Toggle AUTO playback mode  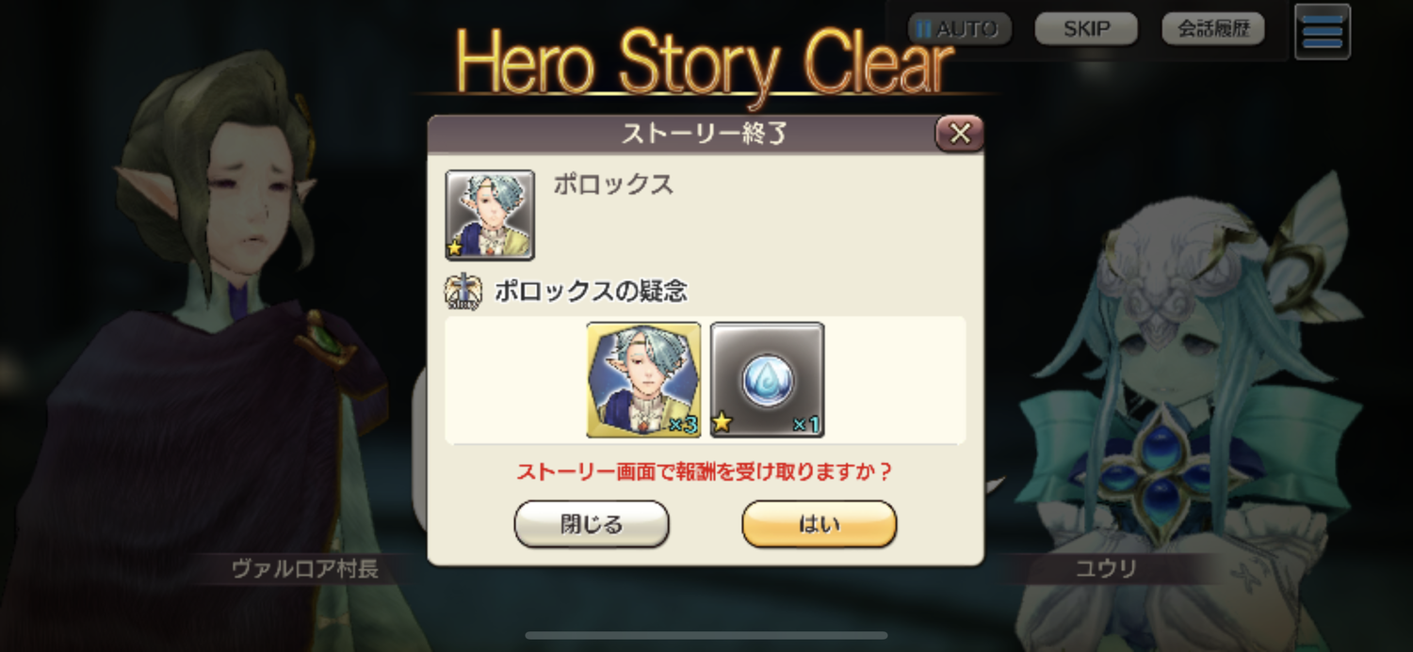tap(960, 29)
